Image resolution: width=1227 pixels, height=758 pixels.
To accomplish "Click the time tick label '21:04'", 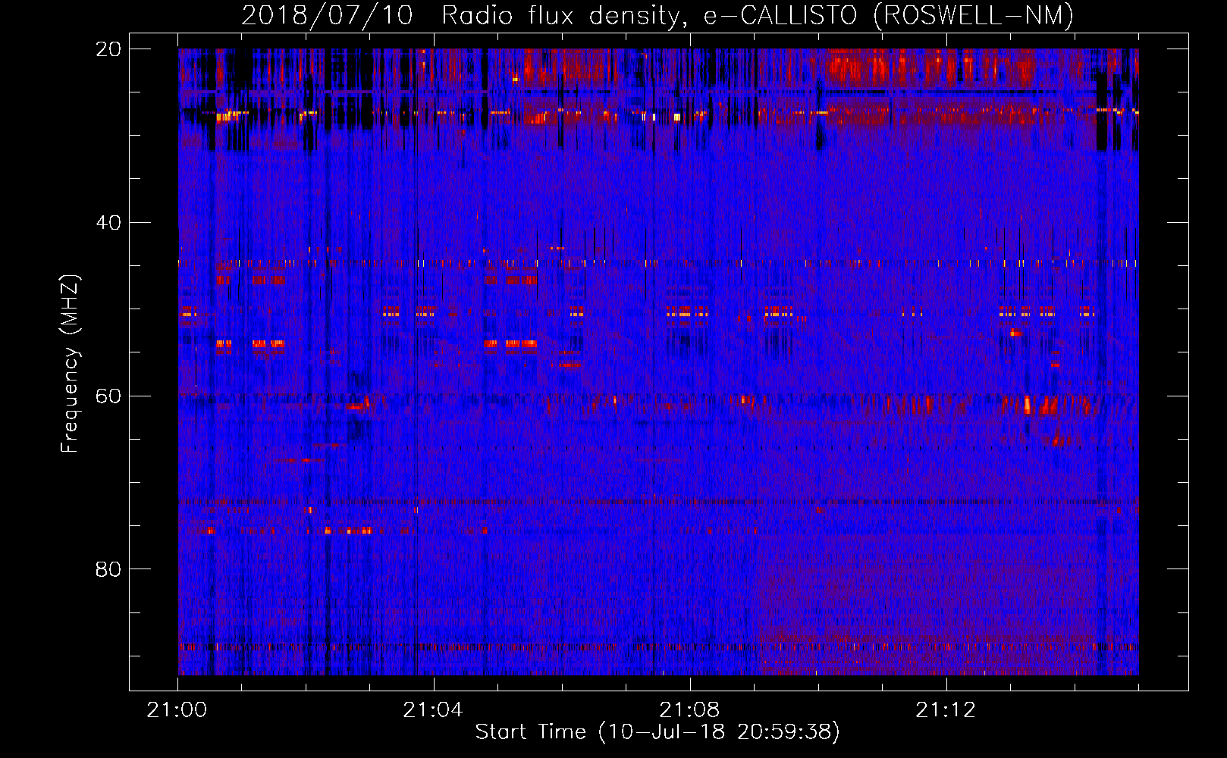I will click(x=433, y=710).
